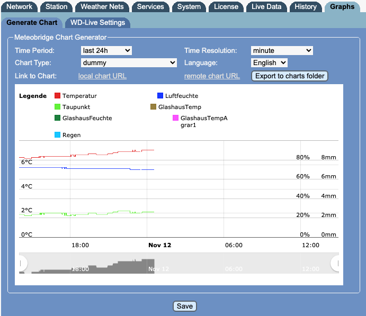
Task: Change the Language dropdown selection
Action: [x=269, y=62]
